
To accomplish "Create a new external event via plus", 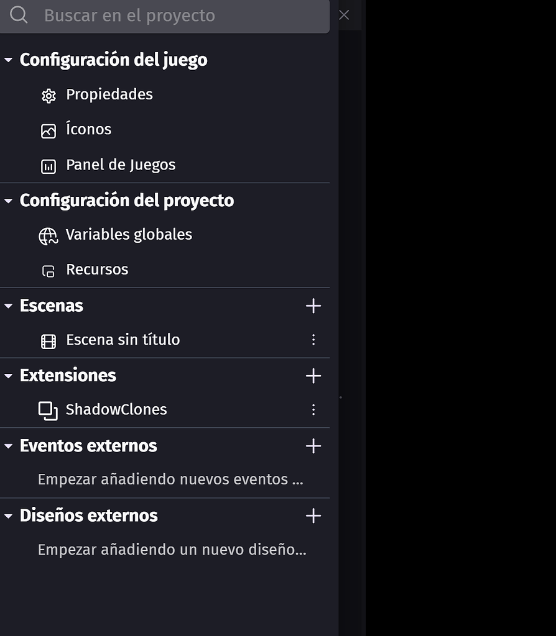I will click(x=313, y=445).
